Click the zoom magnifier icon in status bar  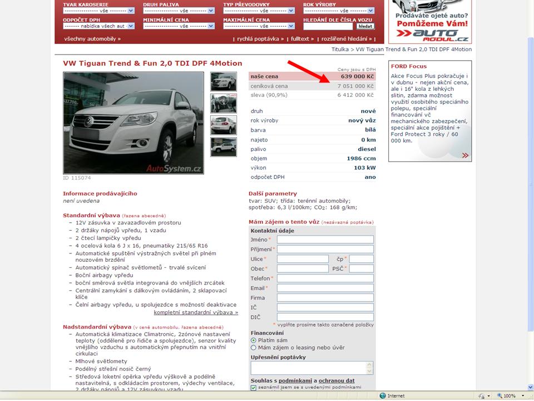pos(499,396)
